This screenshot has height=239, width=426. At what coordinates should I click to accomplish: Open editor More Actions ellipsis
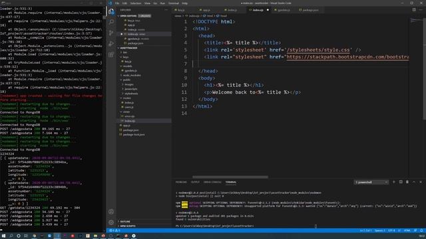[421, 10]
